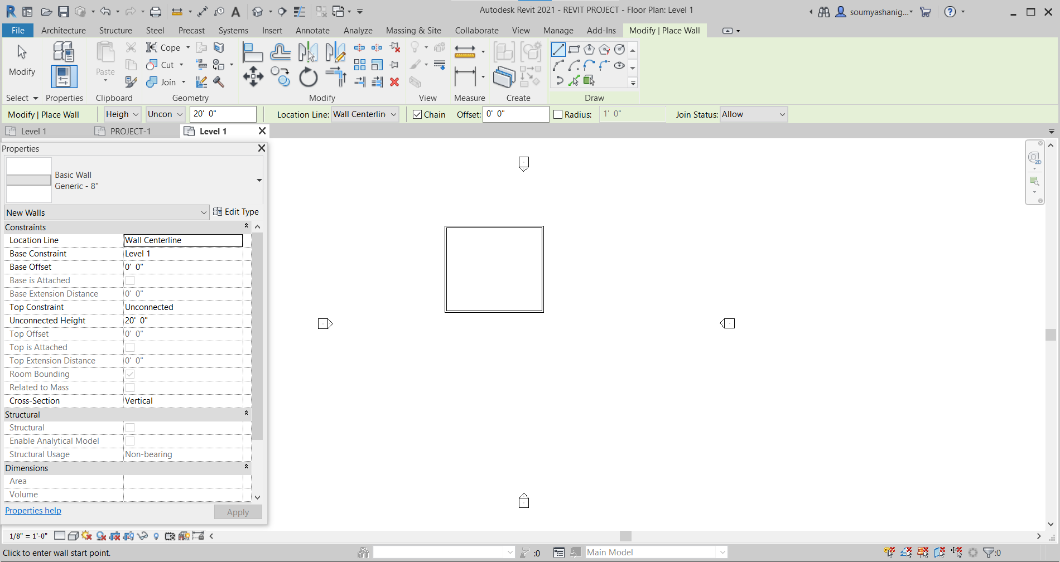Select the Move tool
The image size is (1060, 562).
[x=253, y=76]
